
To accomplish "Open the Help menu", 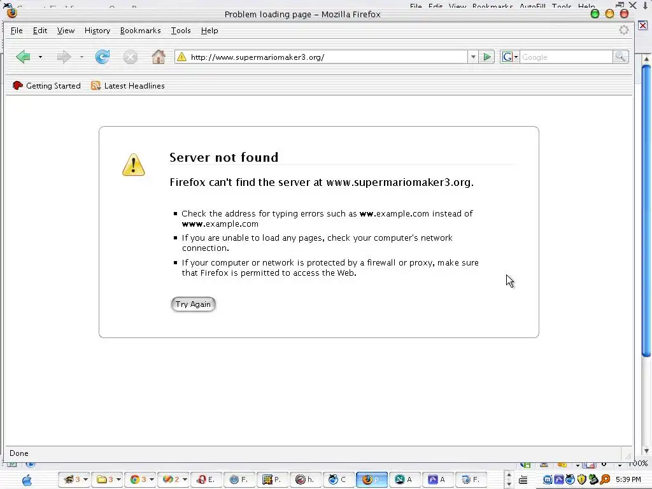I will point(209,31).
